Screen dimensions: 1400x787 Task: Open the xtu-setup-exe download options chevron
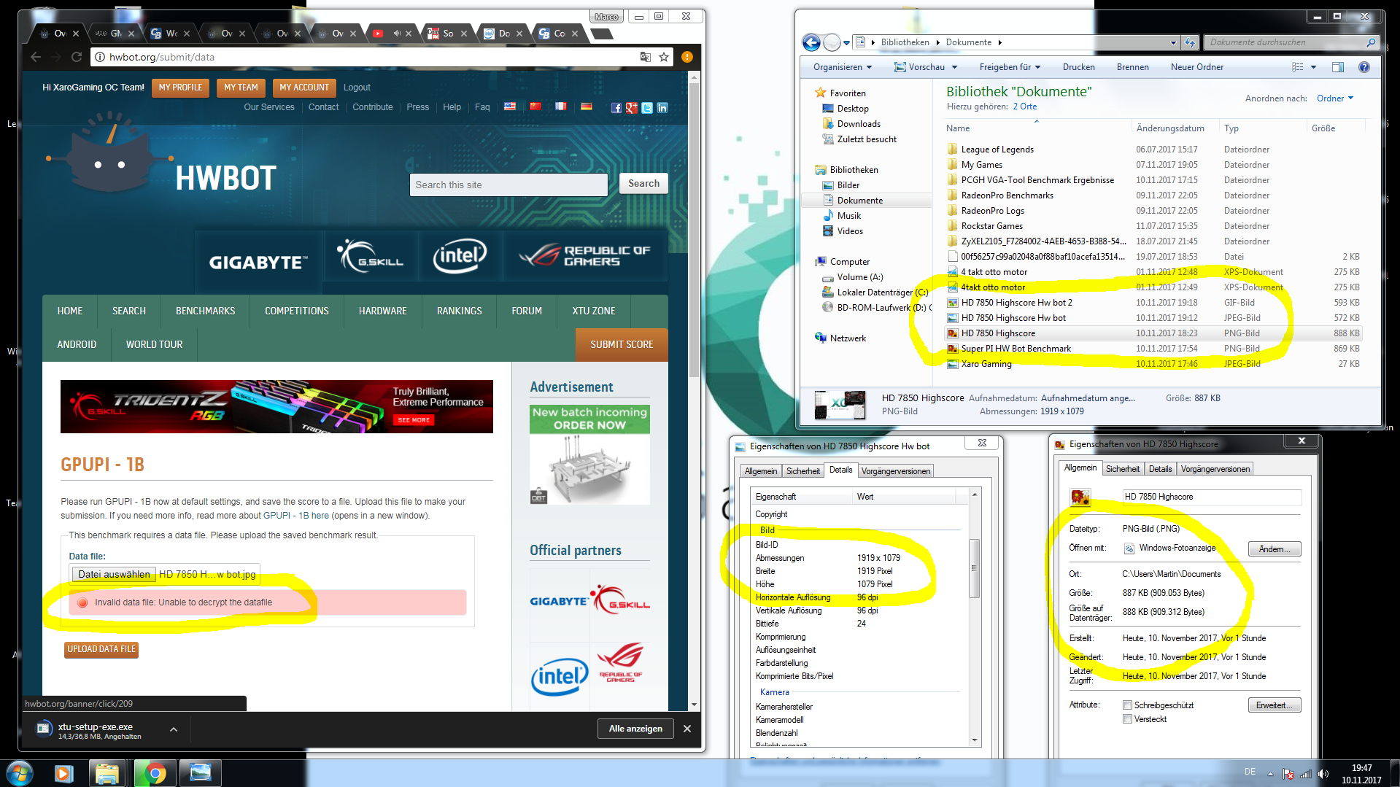174,729
